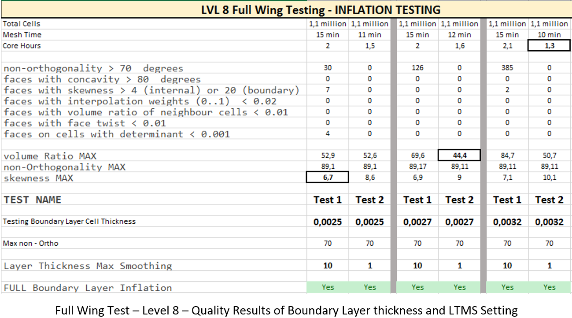Select the 'Max non - Ortho' label
Image resolution: width=572 pixels, height=318 pixels.
tap(30, 243)
